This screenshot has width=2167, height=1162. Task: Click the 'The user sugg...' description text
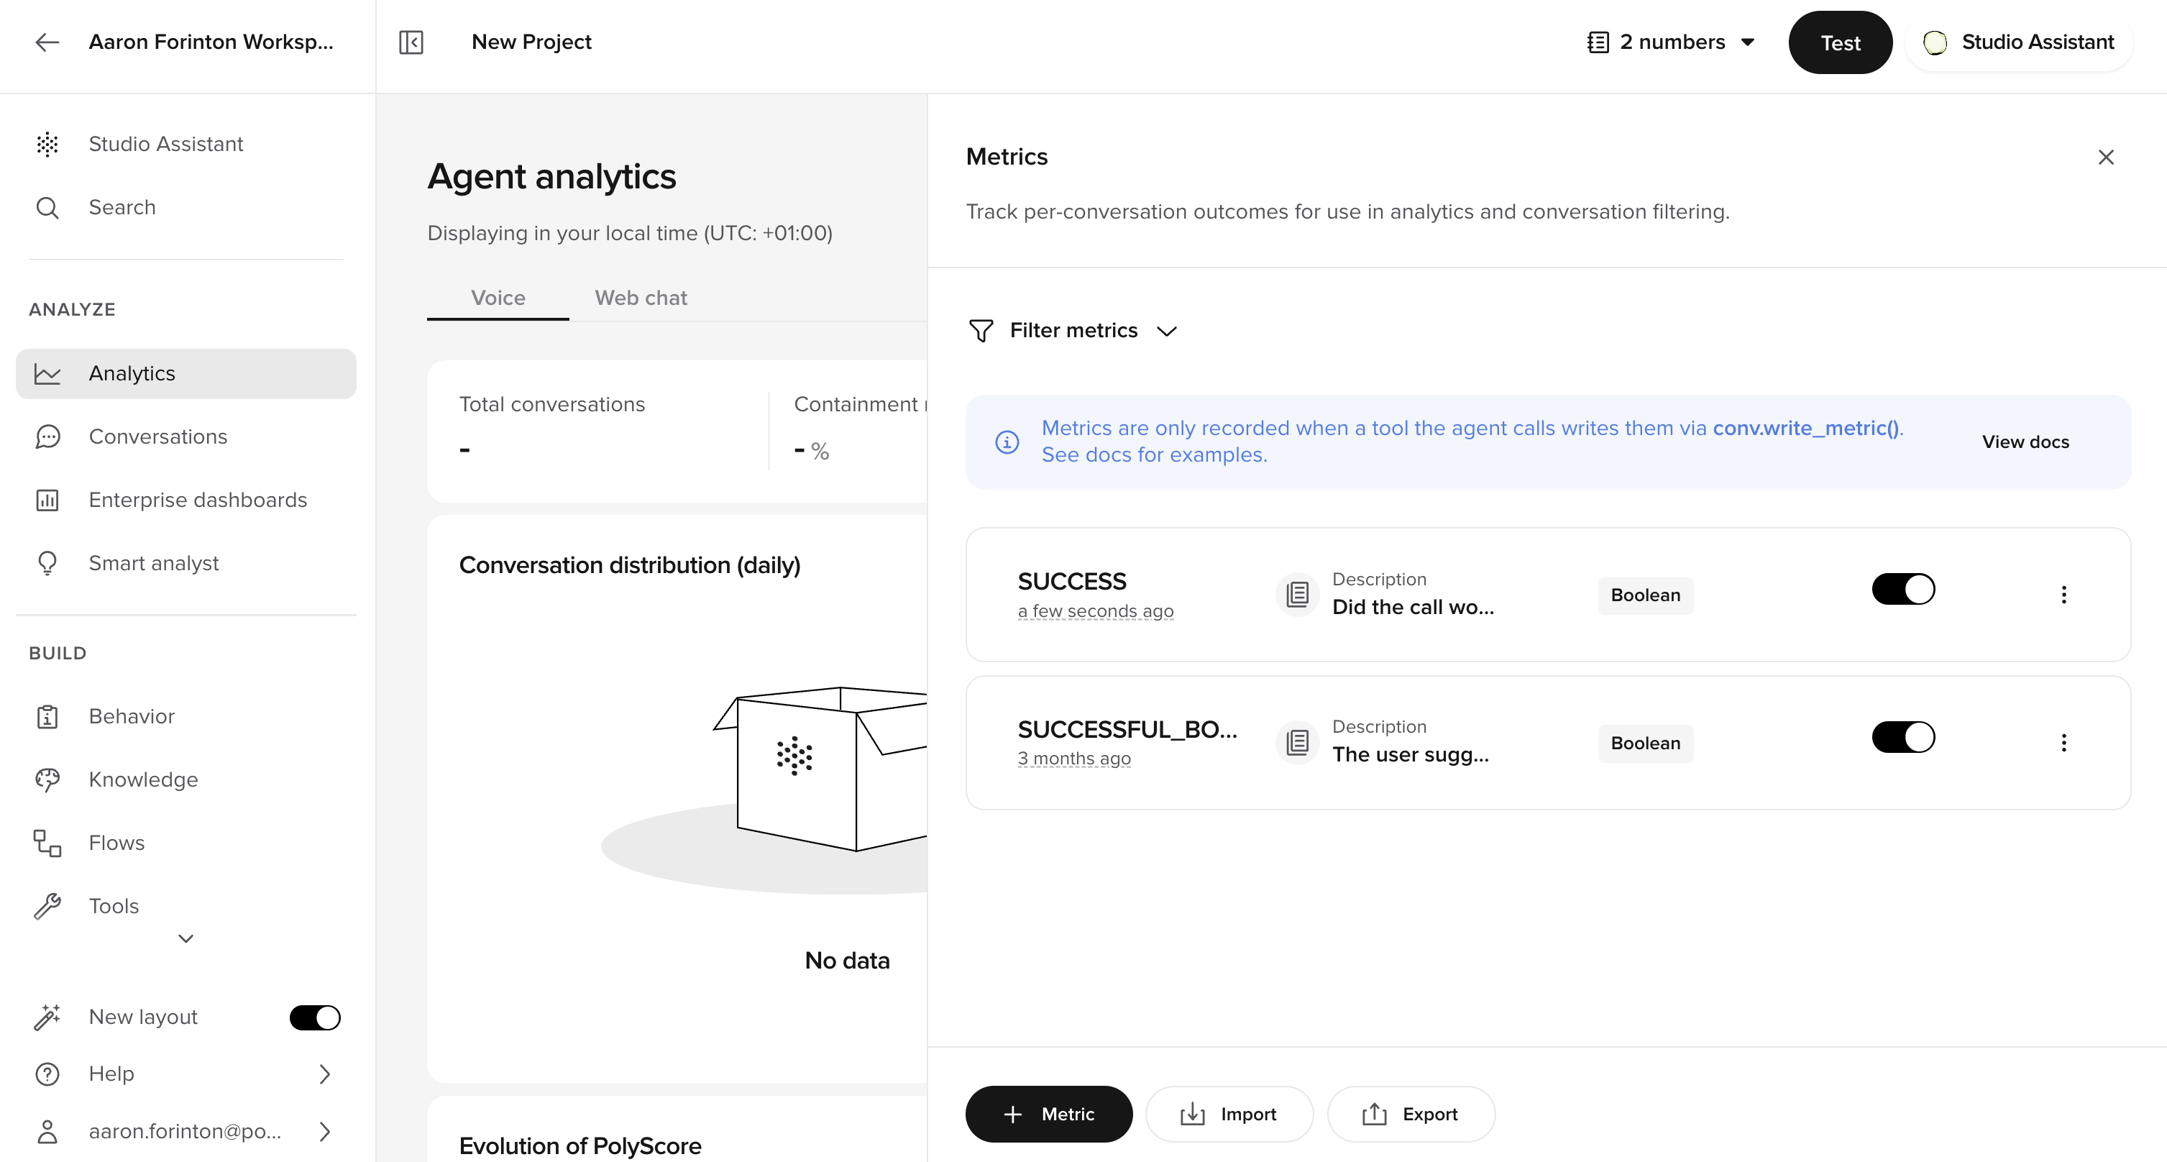(x=1411, y=755)
